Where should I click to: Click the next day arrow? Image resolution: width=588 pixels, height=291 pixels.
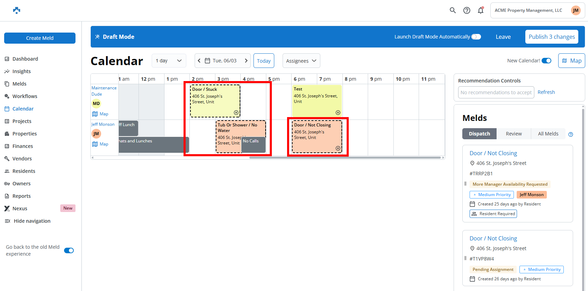tap(246, 61)
